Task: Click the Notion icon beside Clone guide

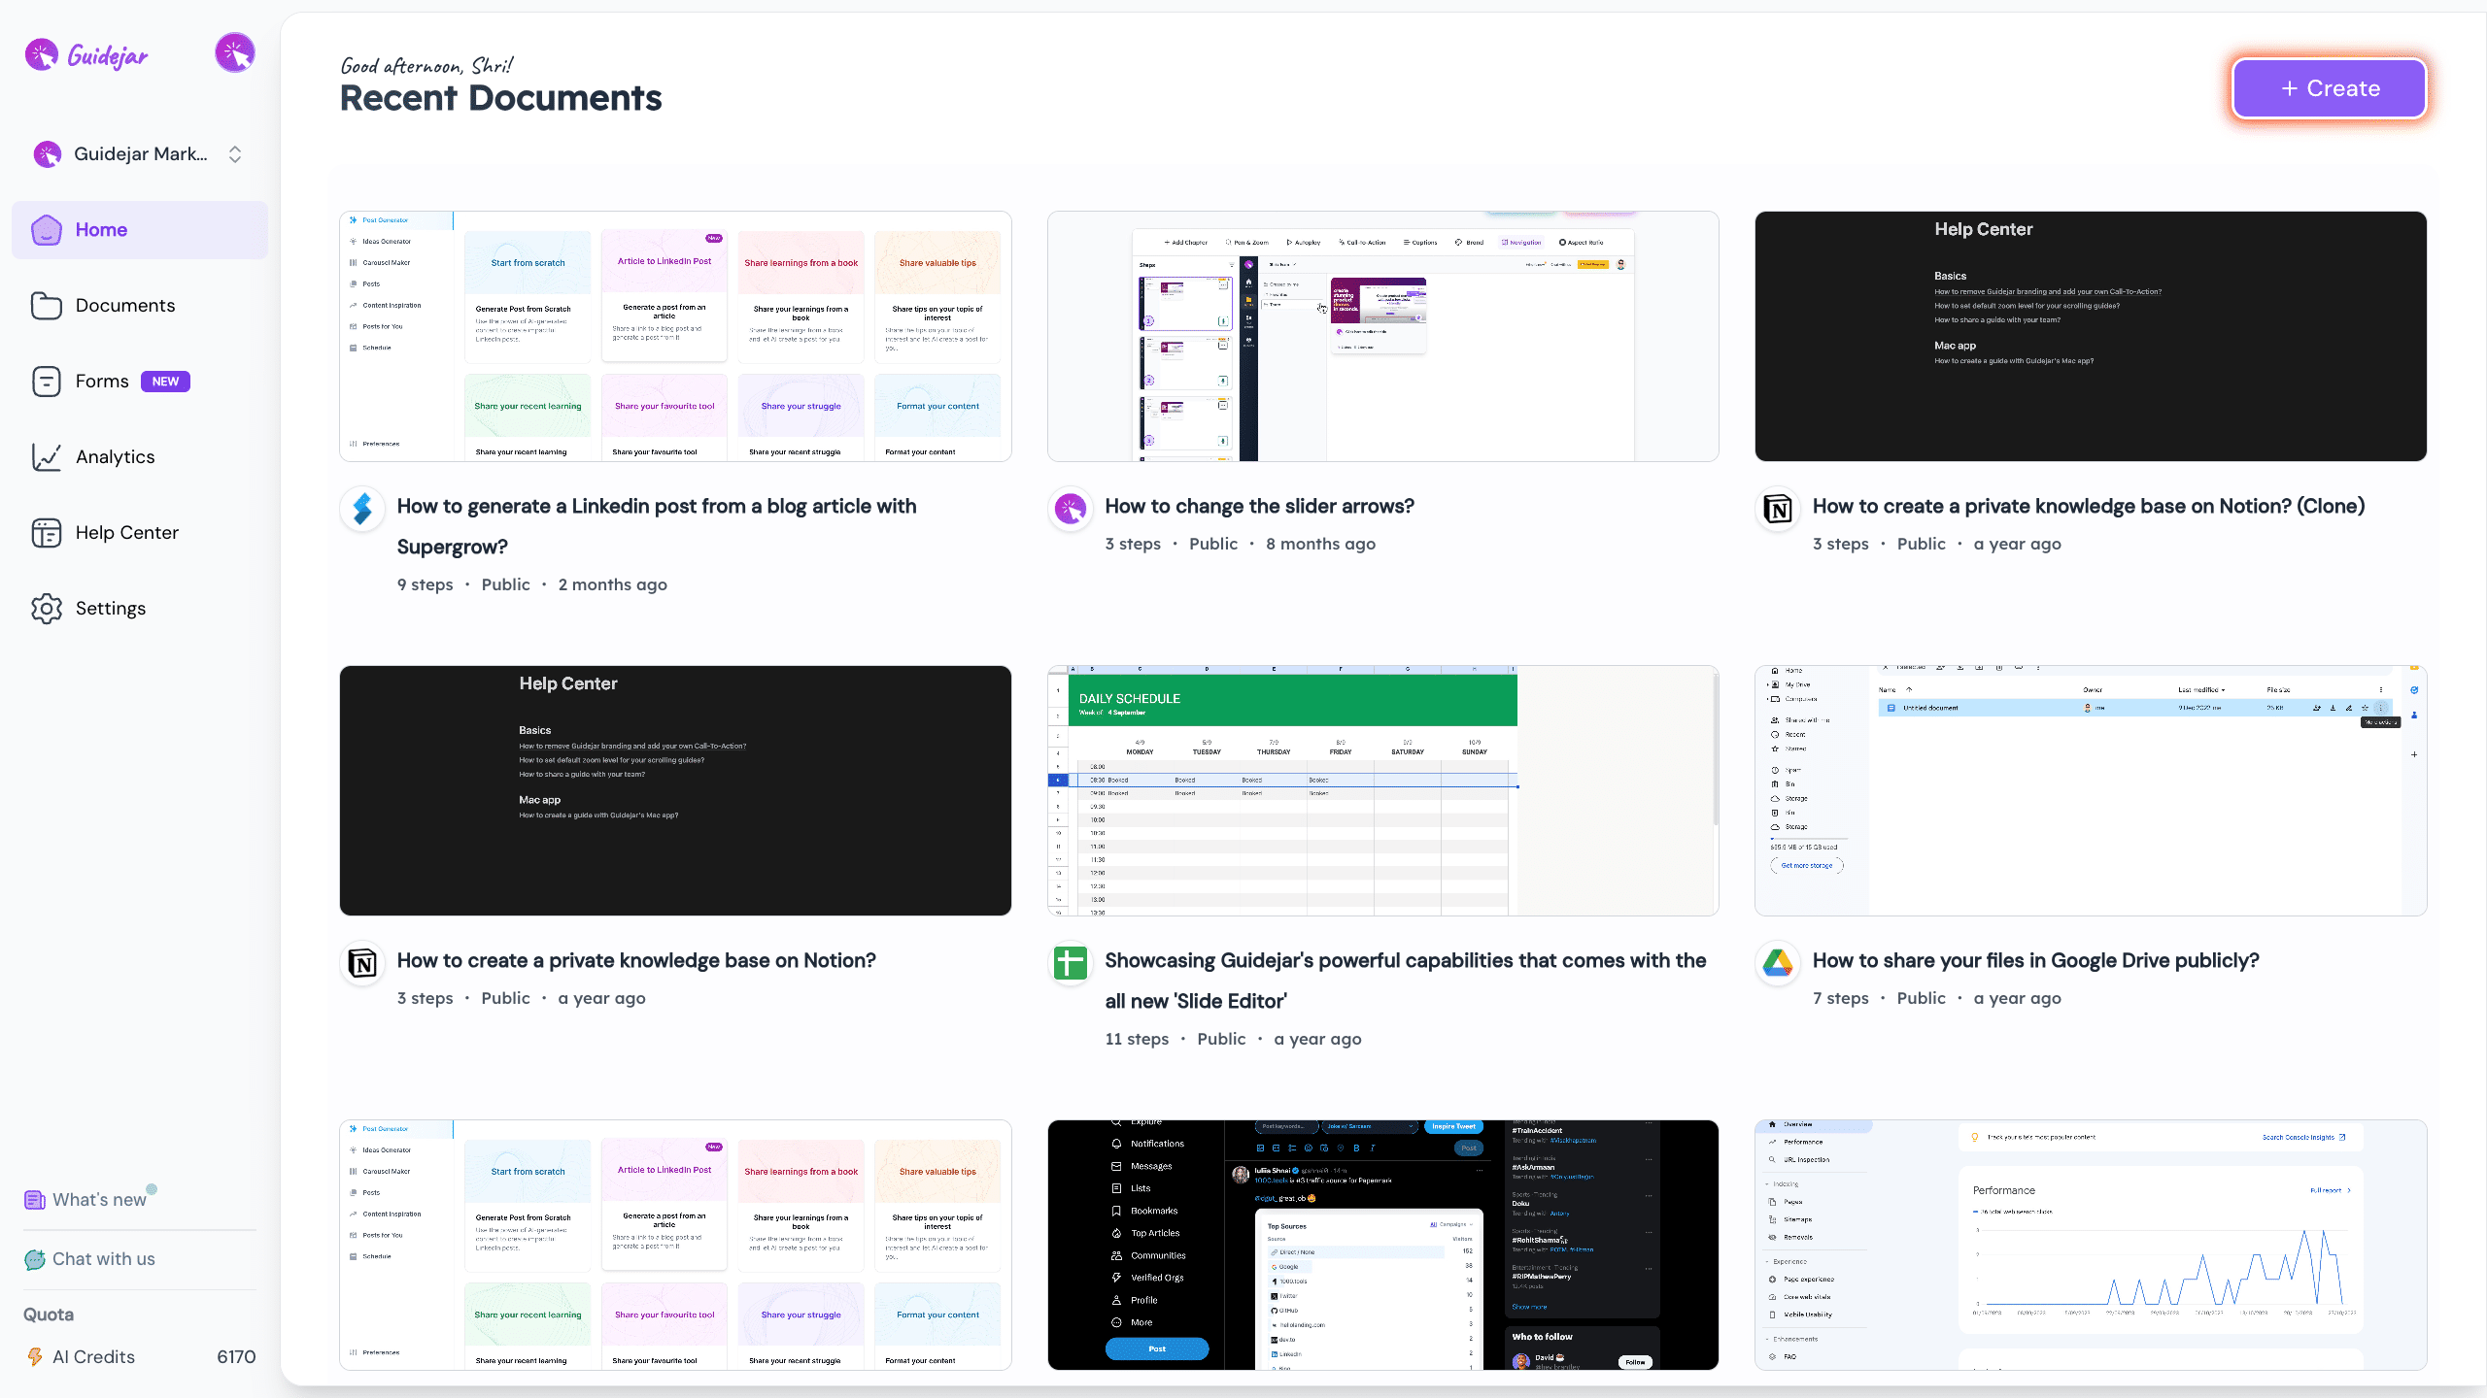Action: coord(1778,508)
